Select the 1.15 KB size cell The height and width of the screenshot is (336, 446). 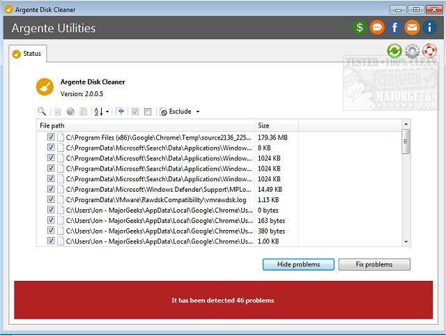(x=268, y=200)
